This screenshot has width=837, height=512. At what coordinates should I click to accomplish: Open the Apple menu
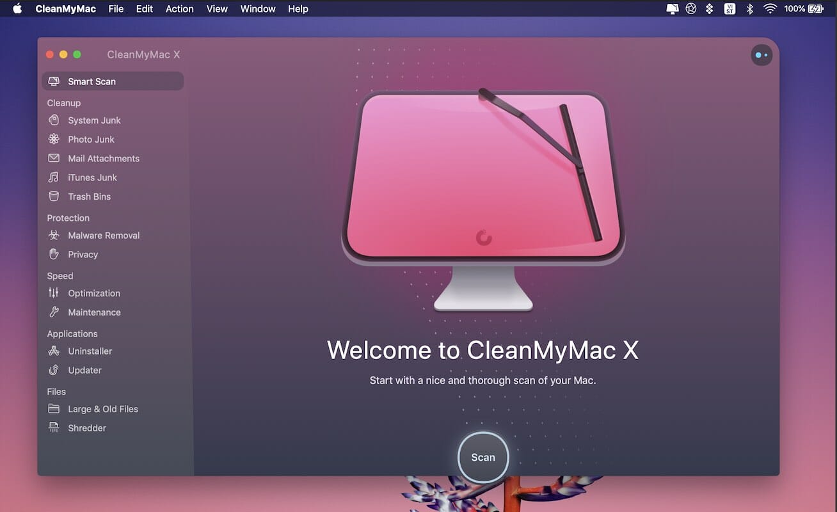pos(17,9)
